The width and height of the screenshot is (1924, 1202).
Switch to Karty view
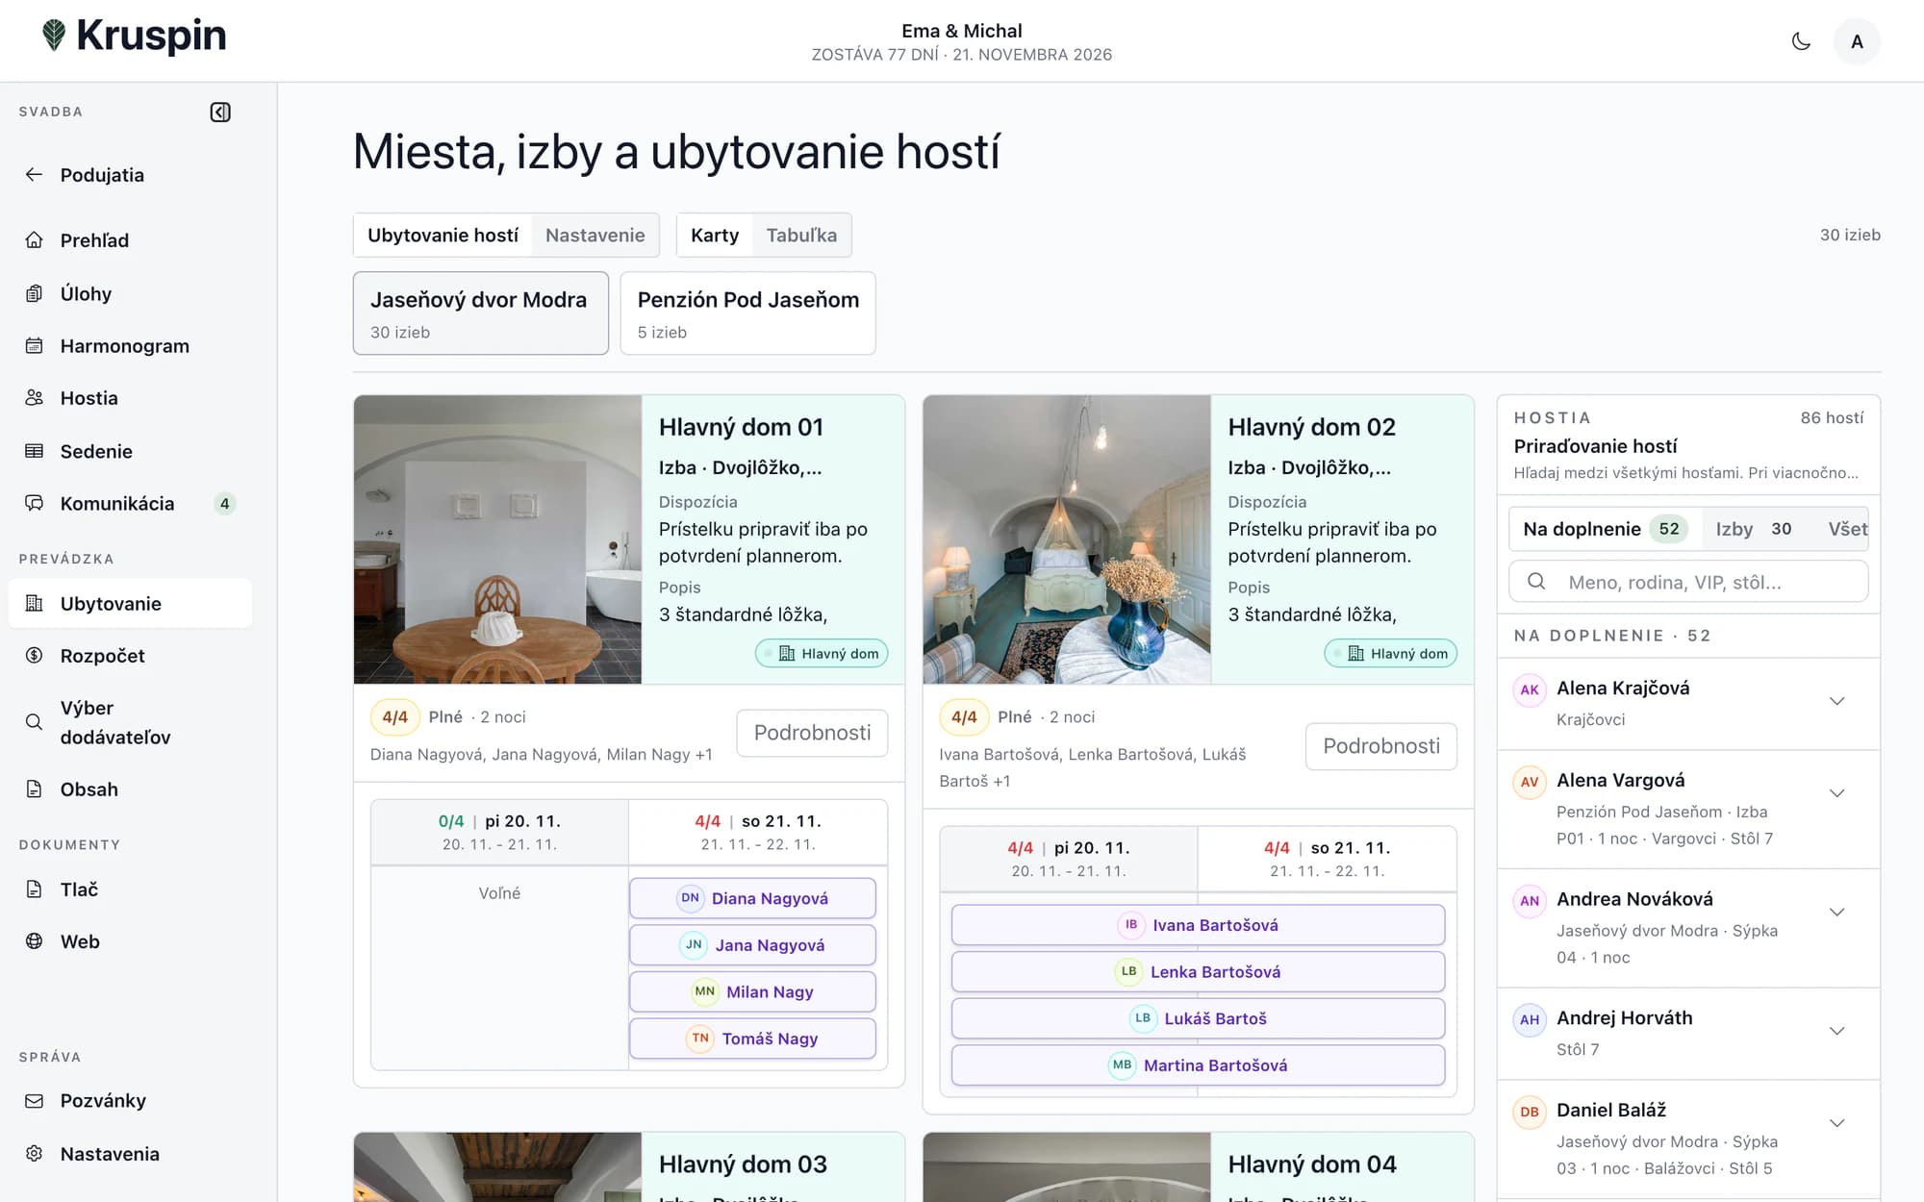pos(715,236)
